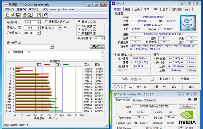Click into the description text box

tap(54, 54)
